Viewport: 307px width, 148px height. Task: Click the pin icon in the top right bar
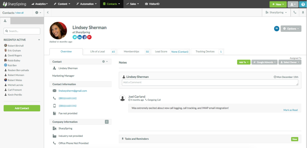pyautogui.click(x=303, y=12)
